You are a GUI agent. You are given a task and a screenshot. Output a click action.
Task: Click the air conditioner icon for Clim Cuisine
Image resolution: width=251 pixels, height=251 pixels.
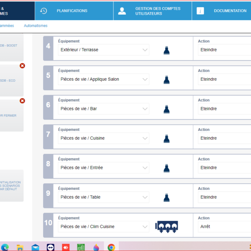click(x=166, y=226)
